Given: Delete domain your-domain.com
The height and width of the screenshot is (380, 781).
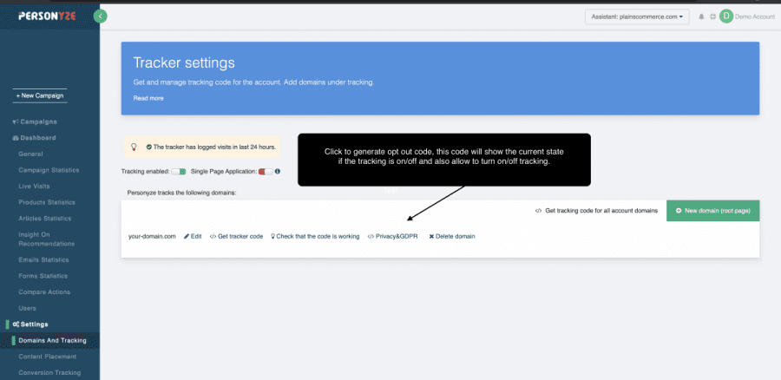Looking at the screenshot, I should [x=452, y=236].
